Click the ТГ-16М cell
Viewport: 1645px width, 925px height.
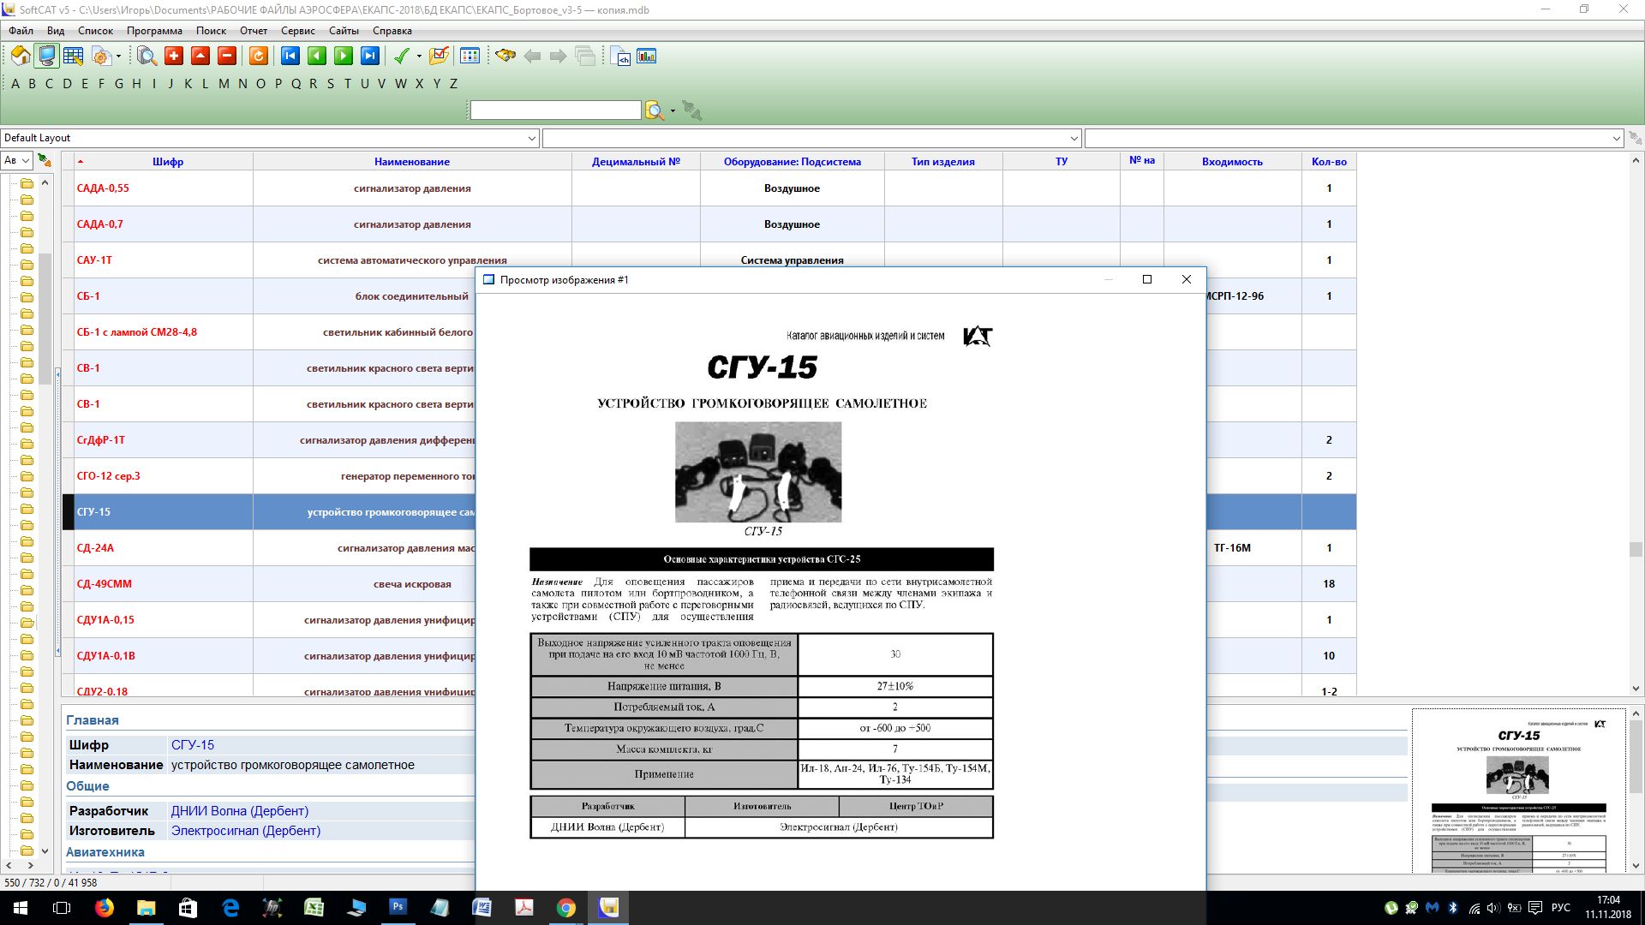(x=1232, y=548)
